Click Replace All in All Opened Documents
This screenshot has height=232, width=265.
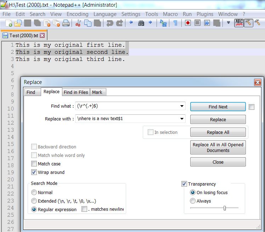click(218, 147)
